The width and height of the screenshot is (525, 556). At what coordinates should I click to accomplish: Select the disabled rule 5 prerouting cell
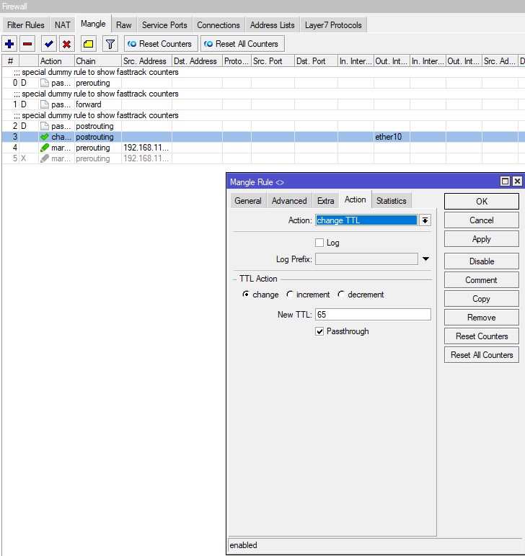pyautogui.click(x=97, y=158)
